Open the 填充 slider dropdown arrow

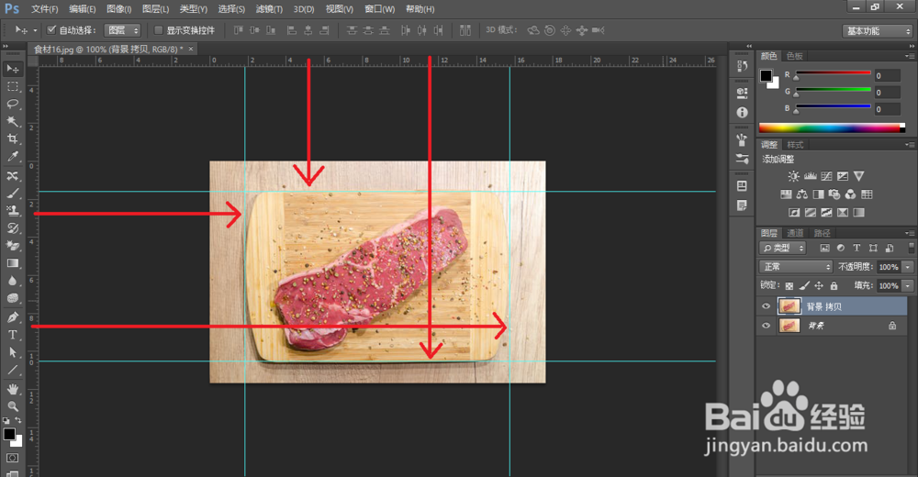(x=908, y=285)
